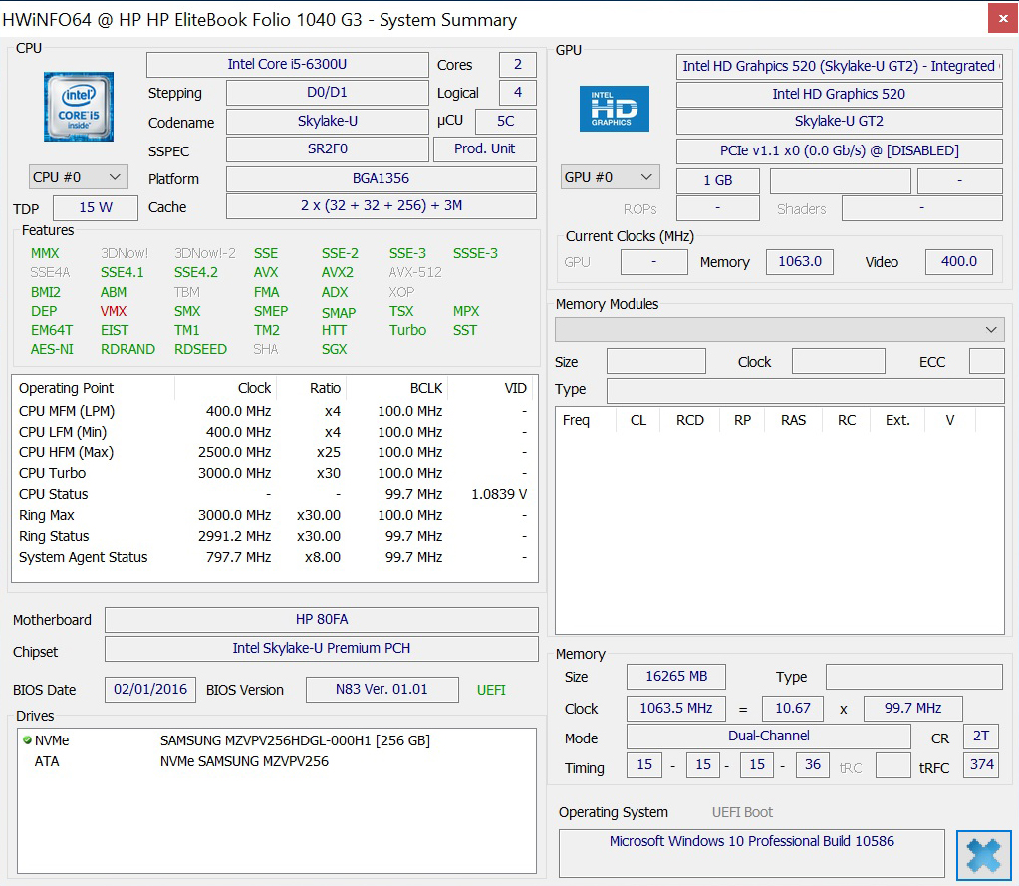This screenshot has height=886, width=1019.
Task: Click the SGX feature flag
Action: [334, 349]
